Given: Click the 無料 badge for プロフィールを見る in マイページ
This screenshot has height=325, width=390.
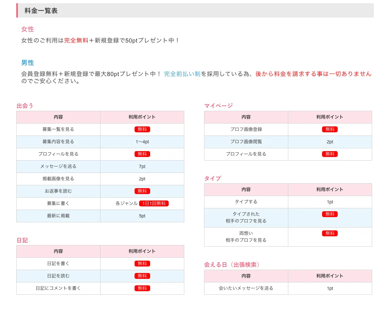Looking at the screenshot, I should point(330,154).
